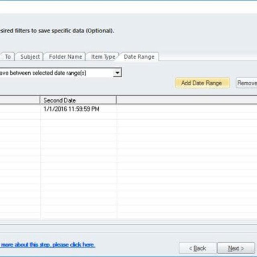The width and height of the screenshot is (257, 257).
Task: Click the empty list area under the blank column
Action: (187, 164)
